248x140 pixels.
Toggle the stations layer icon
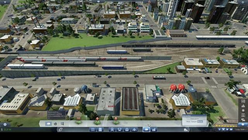tap(243, 115)
